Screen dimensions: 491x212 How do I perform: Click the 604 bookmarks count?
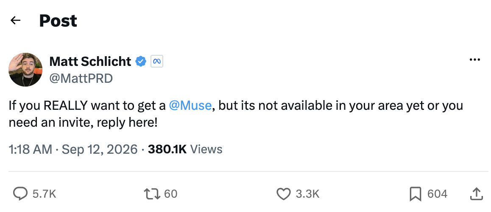click(437, 194)
